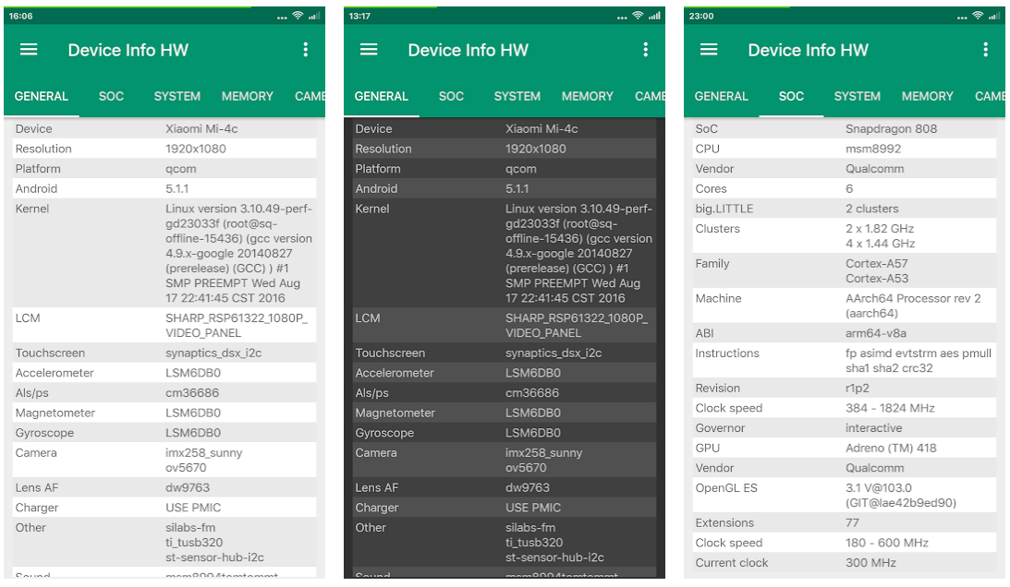Tap three-dot overflow icon on the 16:06 screen
This screenshot has width=1010, height=587.
(306, 50)
